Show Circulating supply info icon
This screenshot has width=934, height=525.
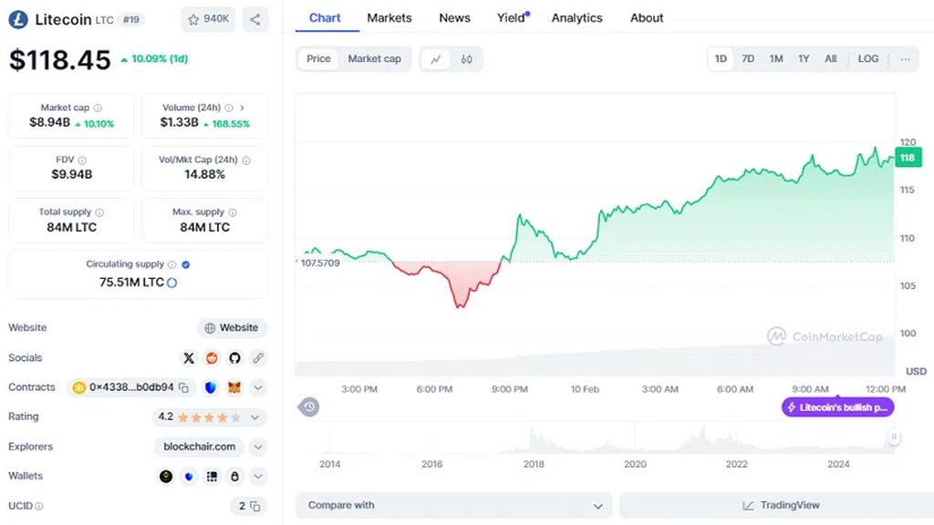coord(172,264)
